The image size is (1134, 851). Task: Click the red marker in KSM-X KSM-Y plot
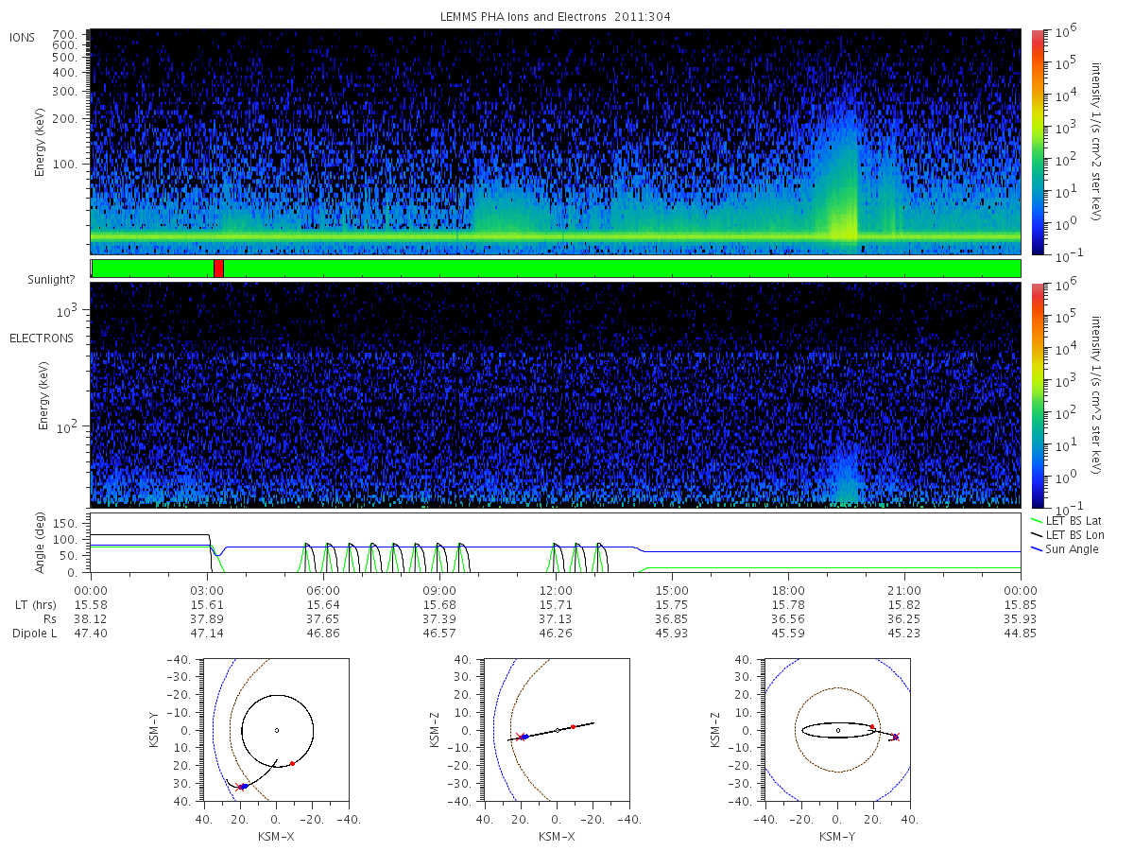coord(293,763)
